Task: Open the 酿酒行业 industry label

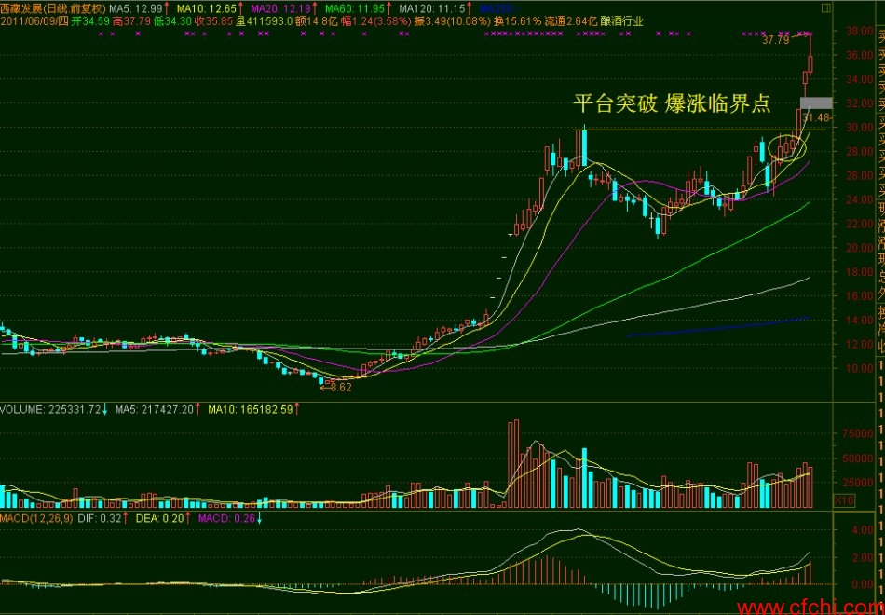Action: click(x=622, y=22)
